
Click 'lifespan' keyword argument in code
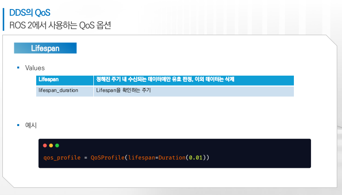tap(141, 157)
